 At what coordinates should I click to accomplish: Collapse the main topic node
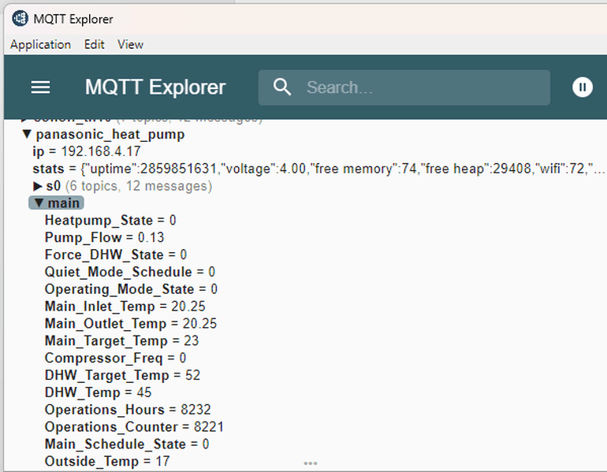[39, 203]
